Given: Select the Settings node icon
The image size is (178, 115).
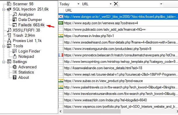Looking at the screenshot, I should pyautogui.click(x=9, y=62).
